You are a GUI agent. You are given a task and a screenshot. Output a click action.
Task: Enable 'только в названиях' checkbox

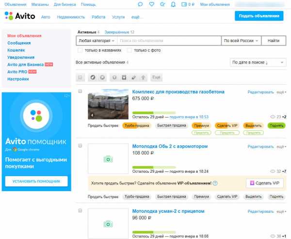pyautogui.click(x=80, y=50)
